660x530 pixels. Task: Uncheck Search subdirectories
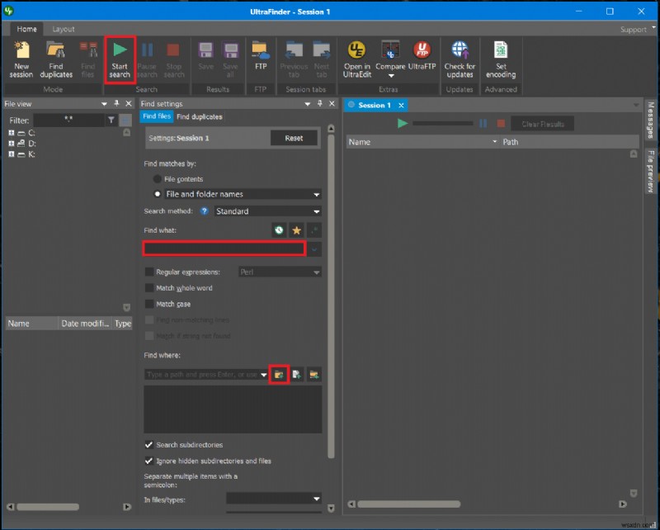click(149, 445)
